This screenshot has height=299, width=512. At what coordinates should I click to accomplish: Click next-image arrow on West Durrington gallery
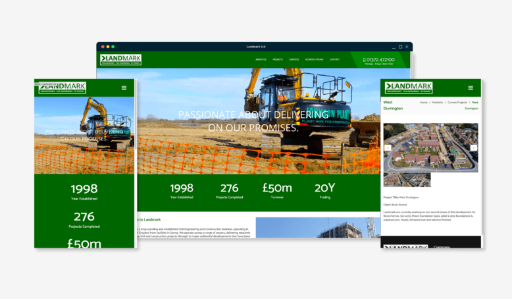point(473,148)
